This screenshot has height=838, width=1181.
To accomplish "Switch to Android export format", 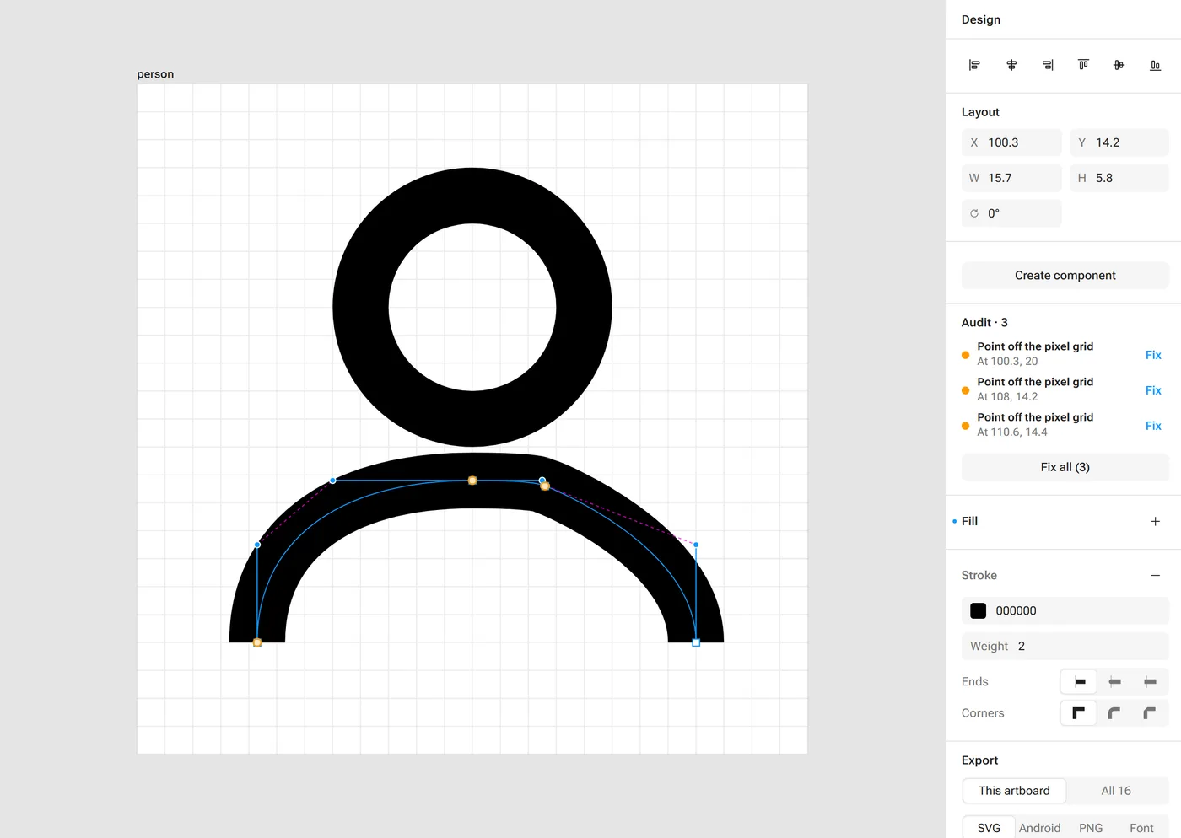I will click(x=1039, y=828).
